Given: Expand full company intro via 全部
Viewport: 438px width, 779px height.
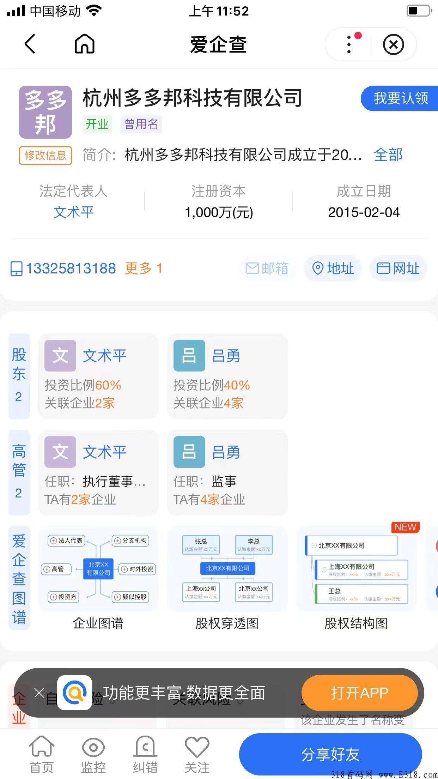Looking at the screenshot, I should (388, 155).
